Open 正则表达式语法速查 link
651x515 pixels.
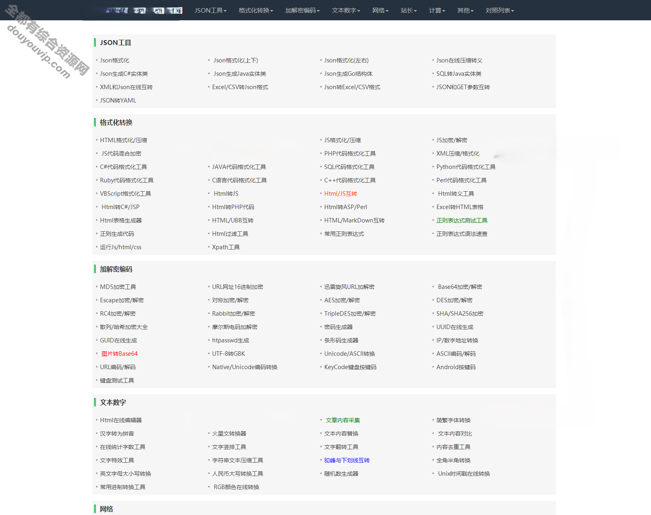tap(462, 234)
